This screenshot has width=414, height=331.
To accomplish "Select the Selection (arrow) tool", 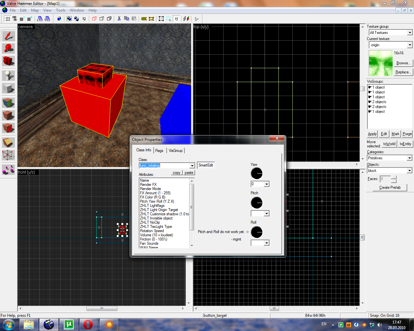I will coord(8,36).
